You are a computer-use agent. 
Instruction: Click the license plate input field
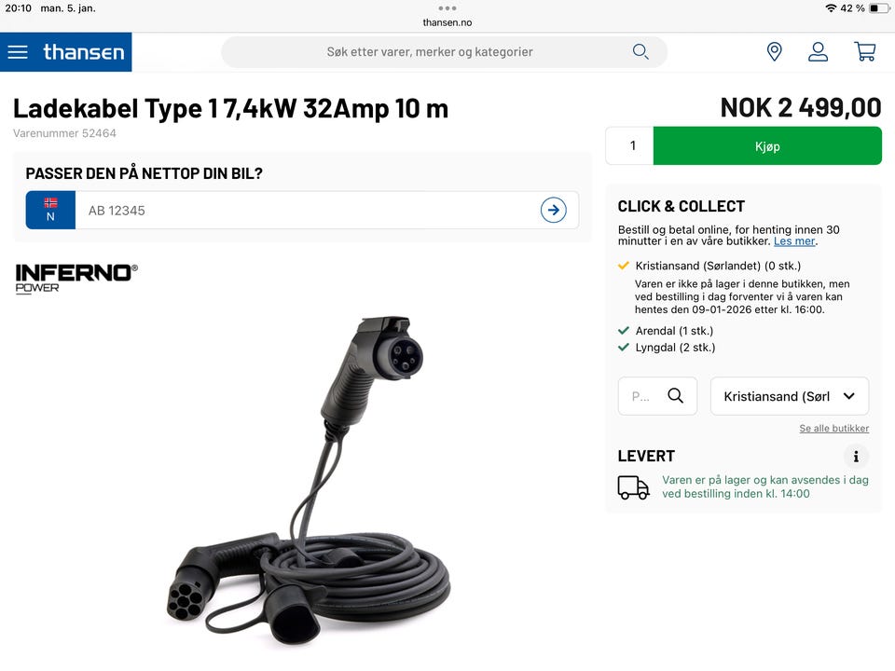coord(307,210)
